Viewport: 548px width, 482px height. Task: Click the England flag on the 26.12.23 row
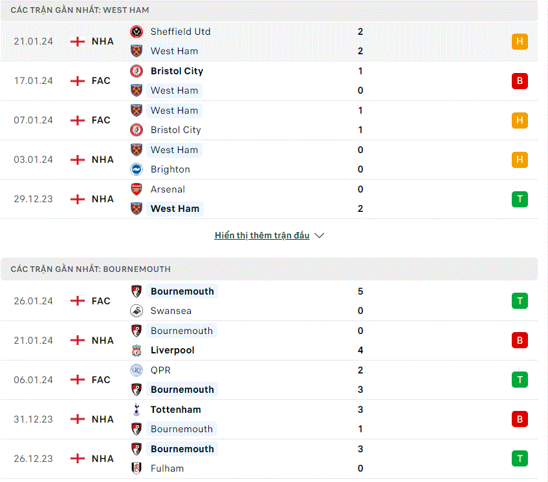(78, 459)
